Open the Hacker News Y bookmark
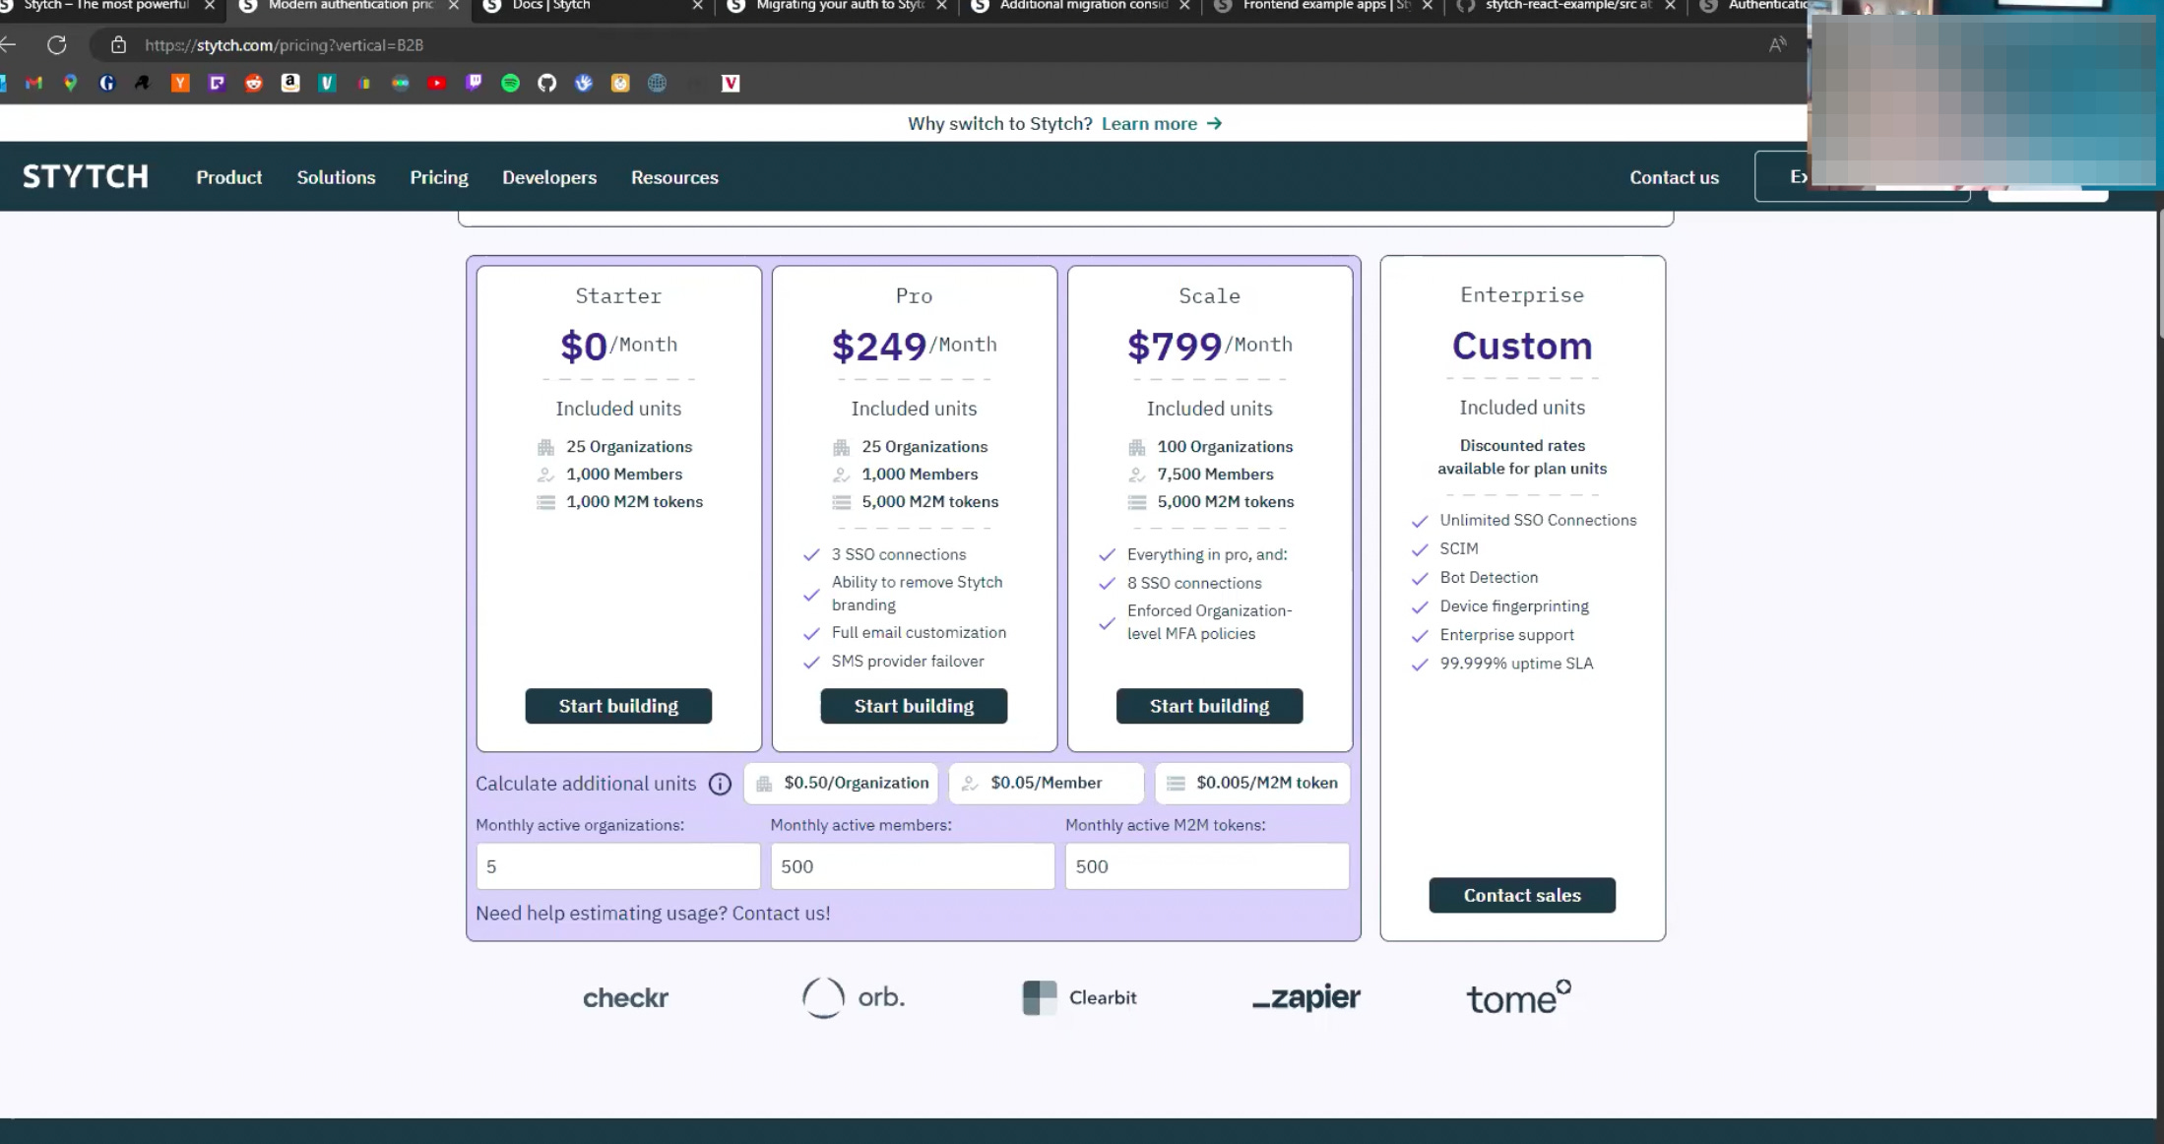 (x=180, y=84)
